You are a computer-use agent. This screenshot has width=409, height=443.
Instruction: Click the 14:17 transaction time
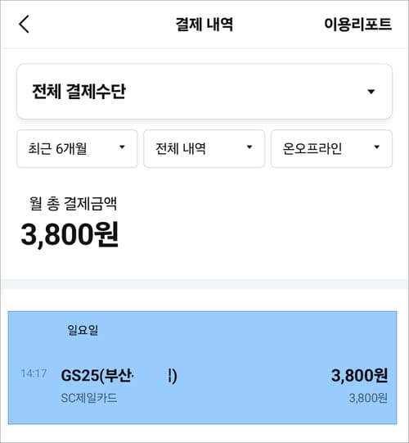[34, 373]
